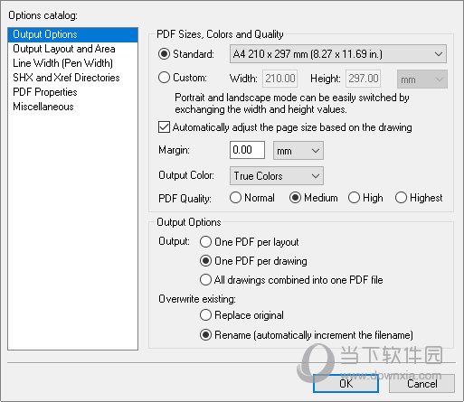Expand the A4 standard paper size dropdown
The height and width of the screenshot is (402, 464).
coord(338,54)
